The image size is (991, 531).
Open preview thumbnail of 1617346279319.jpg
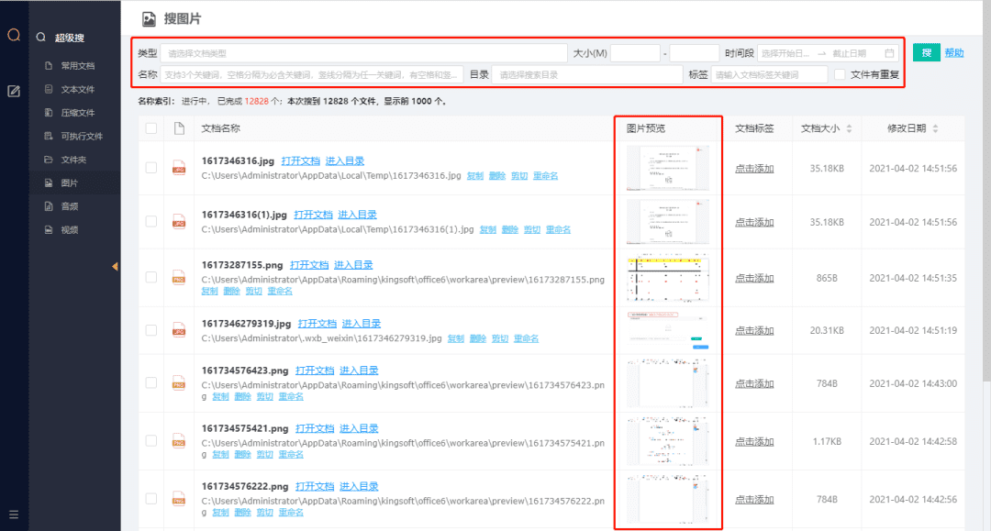click(667, 330)
